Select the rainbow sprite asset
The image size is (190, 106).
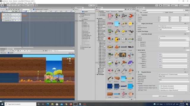coord(130,39)
